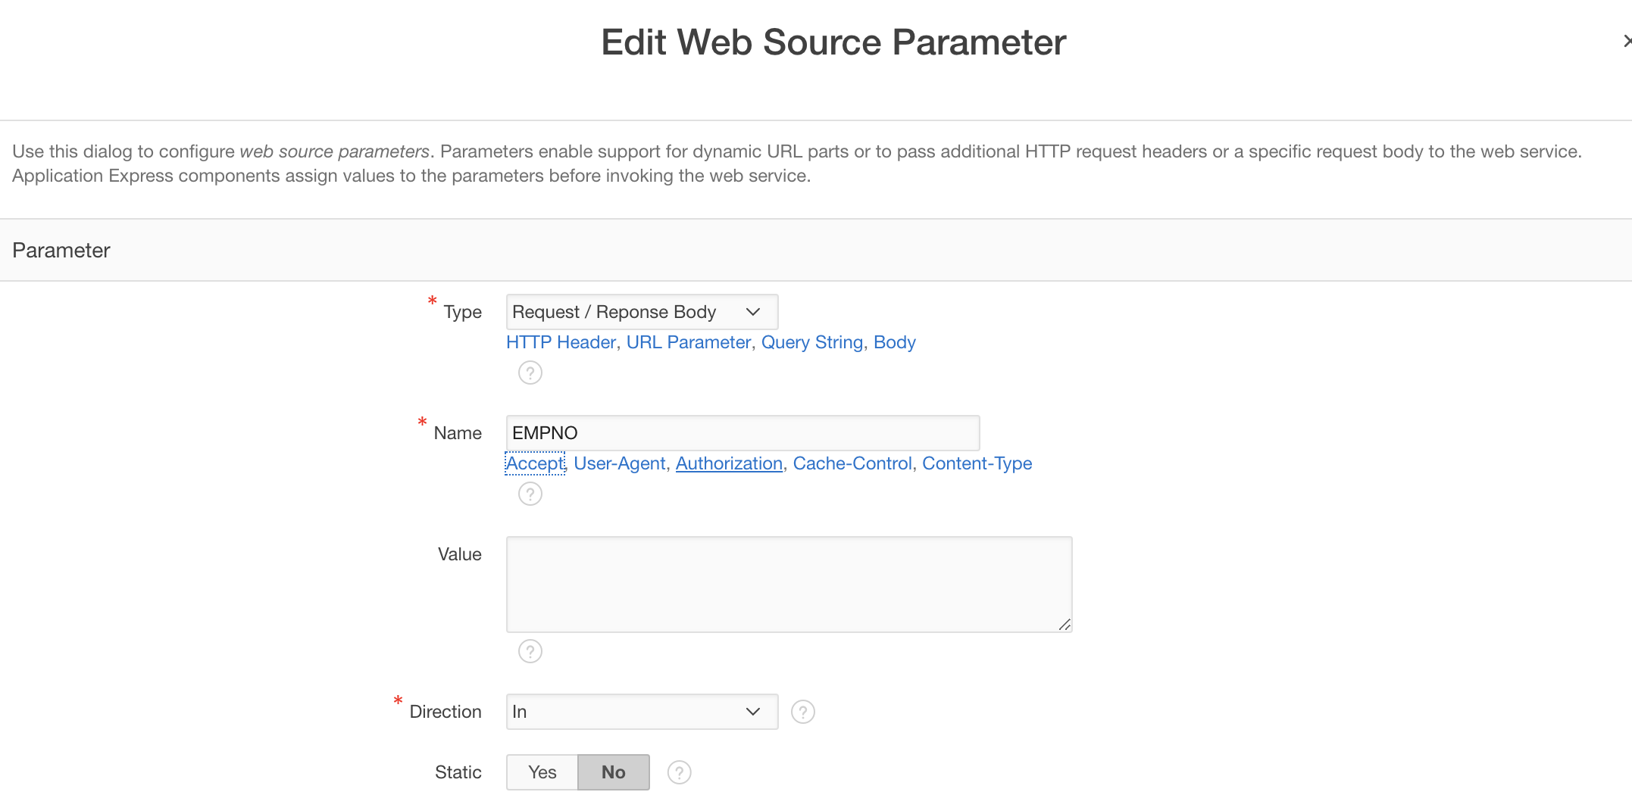Pick the Authorization name link

click(728, 463)
